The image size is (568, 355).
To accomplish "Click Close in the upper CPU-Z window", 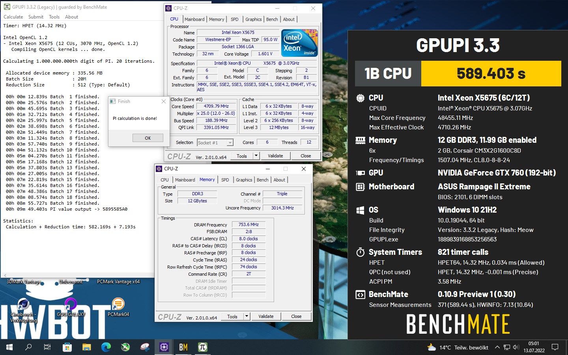I will [306, 156].
